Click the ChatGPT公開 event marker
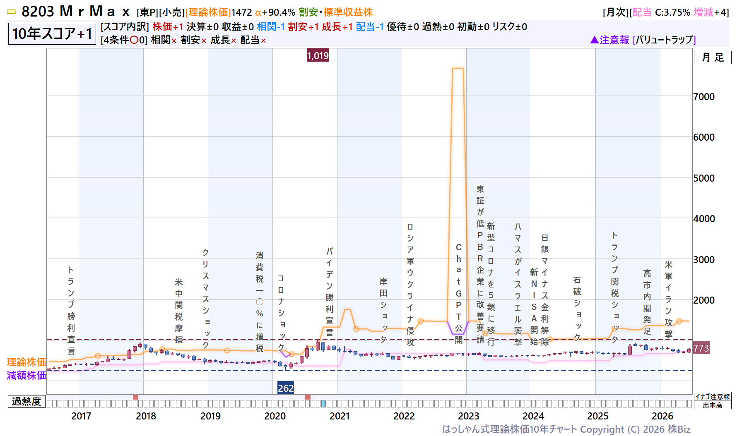 [x=458, y=293]
